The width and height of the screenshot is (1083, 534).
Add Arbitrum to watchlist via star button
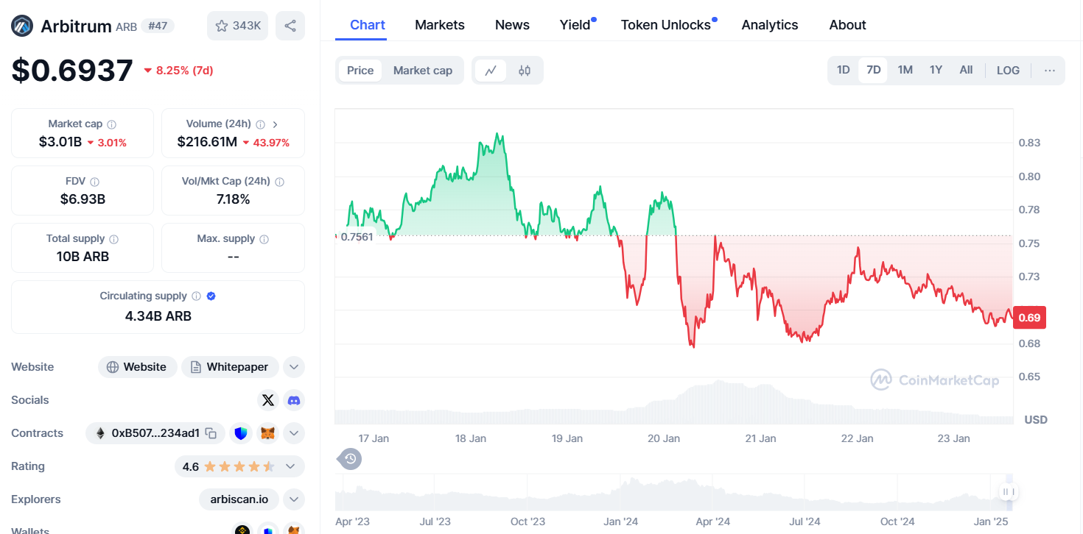[237, 26]
